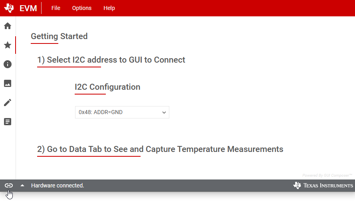This screenshot has width=355, height=203.
Task: Open the I2C address dropdown
Action: [122, 112]
